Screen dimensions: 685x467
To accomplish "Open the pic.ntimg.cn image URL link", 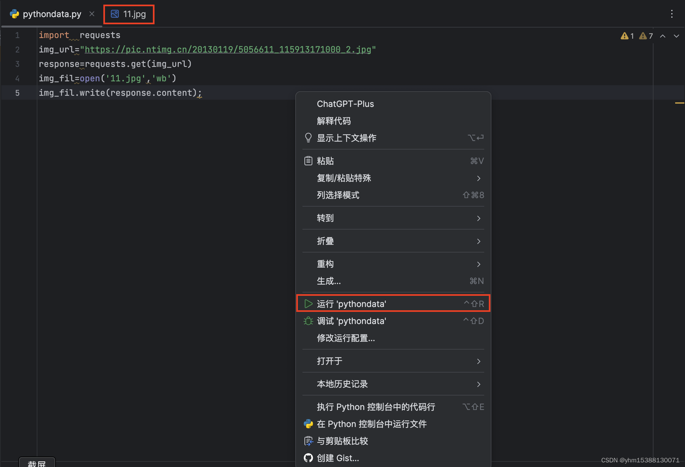I will pos(228,50).
